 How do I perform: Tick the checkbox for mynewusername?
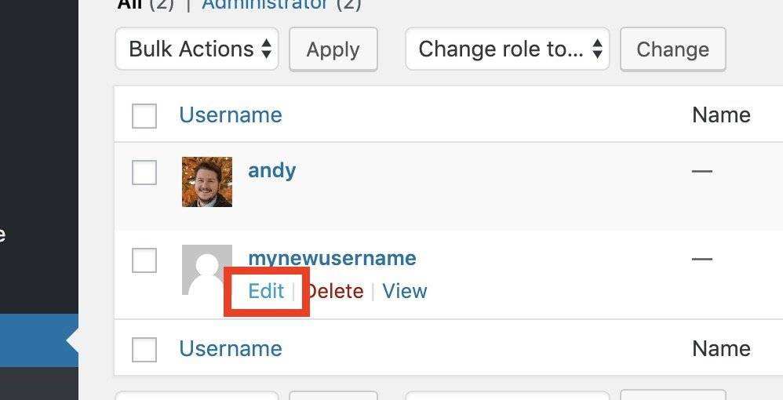pyautogui.click(x=144, y=260)
